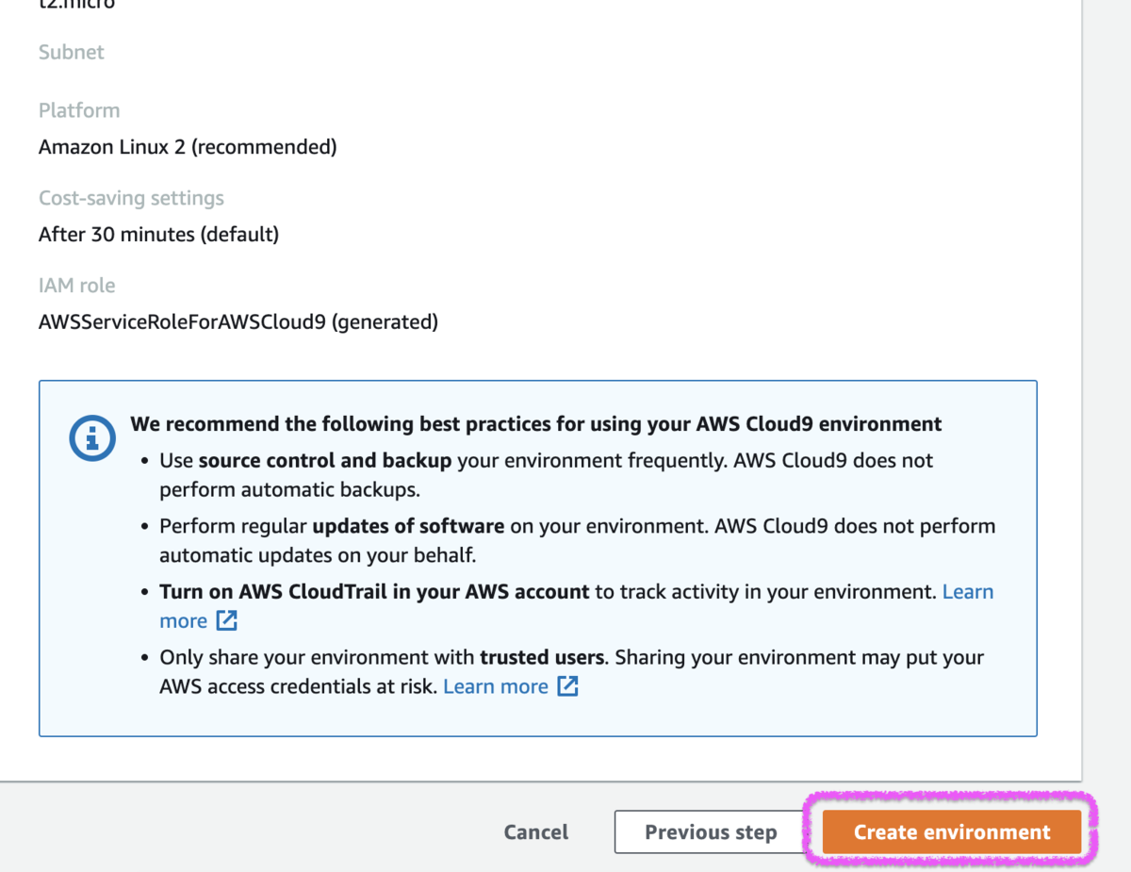Viewport: 1131px width, 872px height.
Task: Click external link icon after credentials risk sentence
Action: coord(567,686)
